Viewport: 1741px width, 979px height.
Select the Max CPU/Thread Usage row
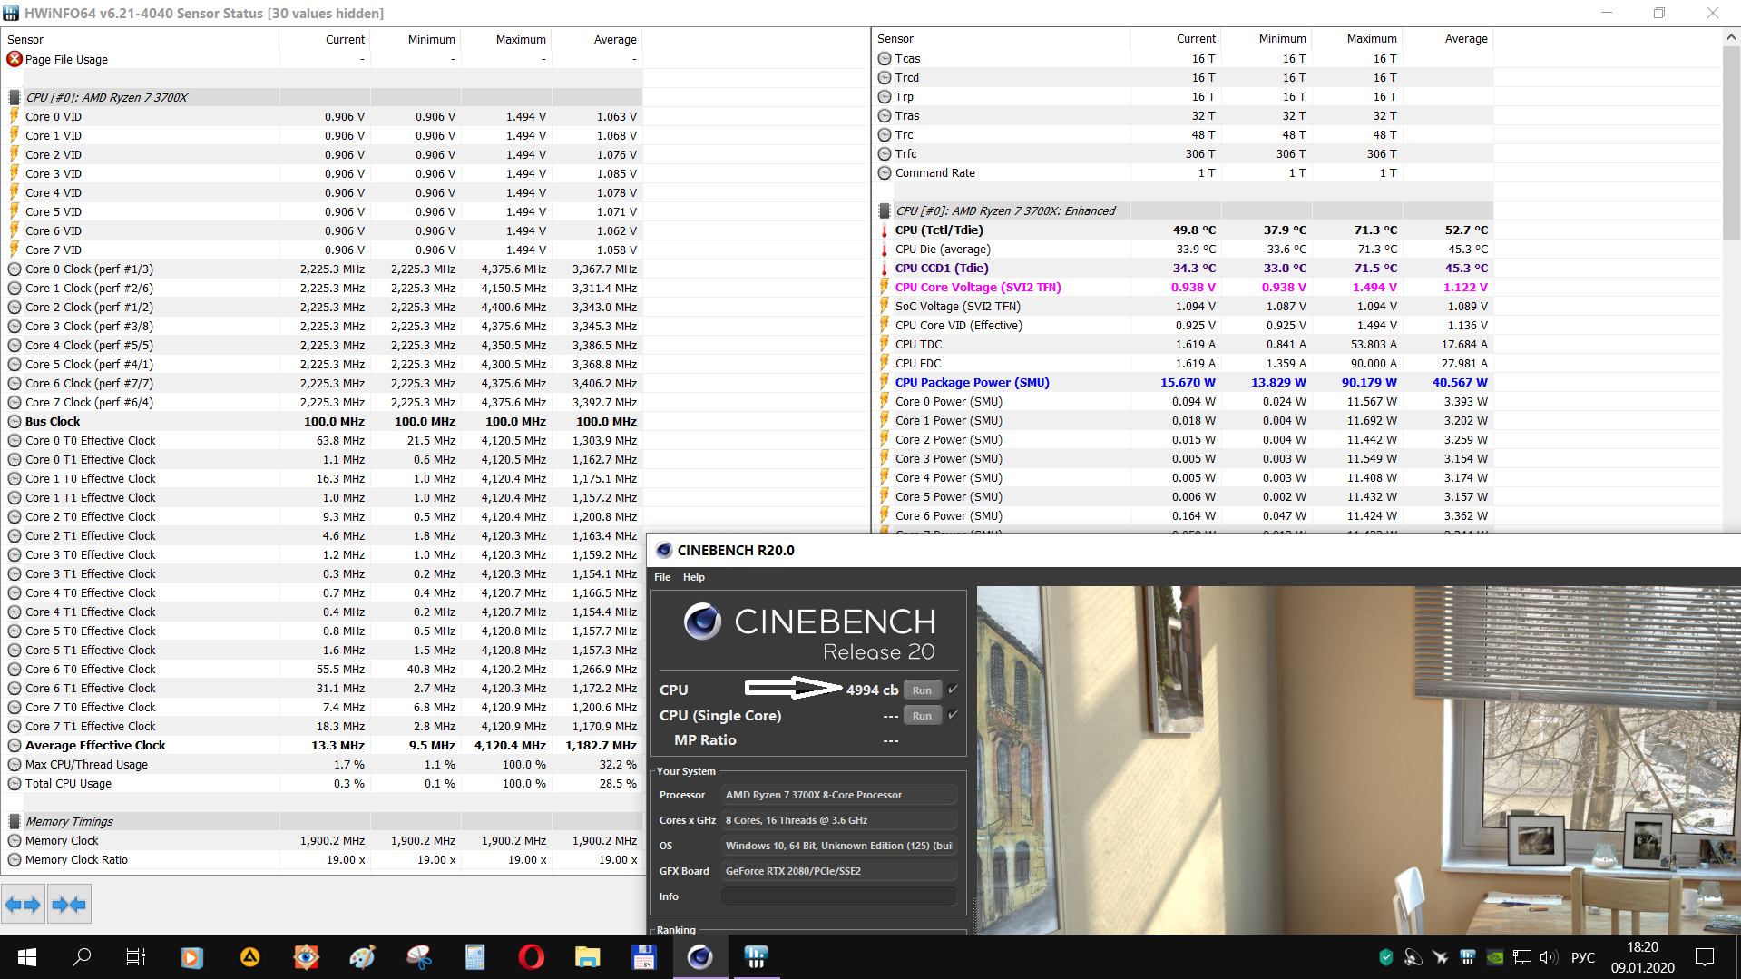tap(322, 765)
